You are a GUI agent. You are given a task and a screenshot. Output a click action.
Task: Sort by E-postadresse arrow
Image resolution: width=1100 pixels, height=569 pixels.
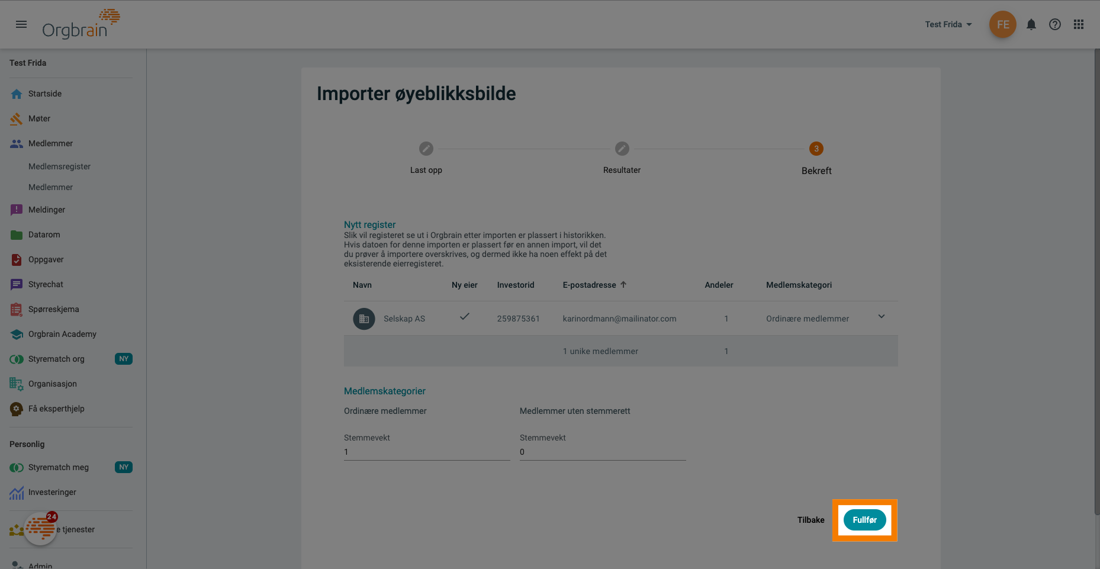click(x=623, y=285)
